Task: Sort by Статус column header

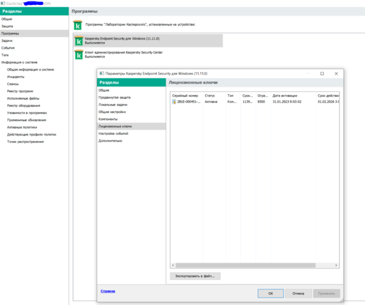Action: point(214,95)
